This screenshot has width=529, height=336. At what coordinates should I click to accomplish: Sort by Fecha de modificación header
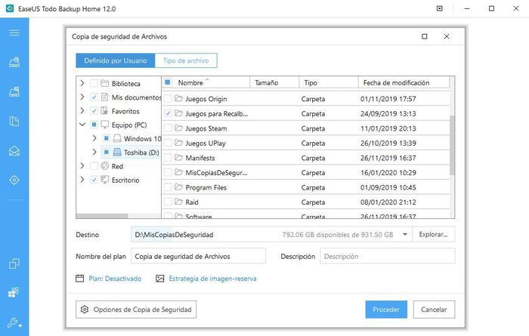pyautogui.click(x=404, y=82)
